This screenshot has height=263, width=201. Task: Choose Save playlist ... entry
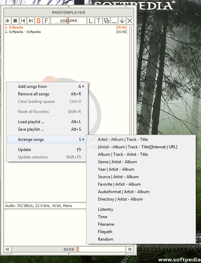(47, 129)
